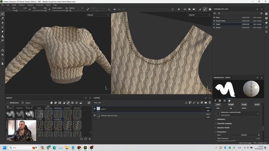Open the Base color channel dropdown in Layers
The image size is (269, 151).
[99, 103]
